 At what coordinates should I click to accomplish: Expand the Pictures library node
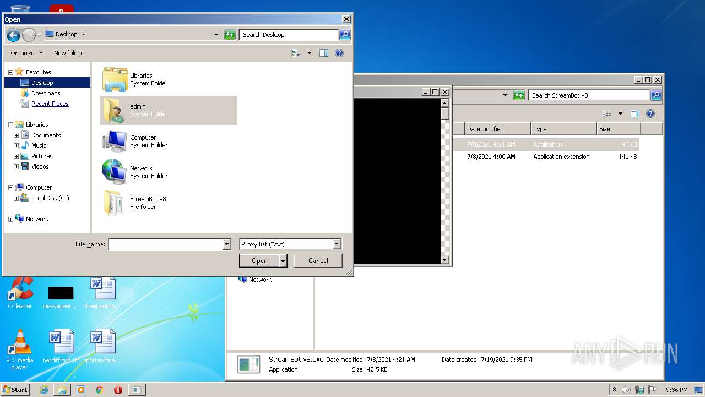point(16,156)
